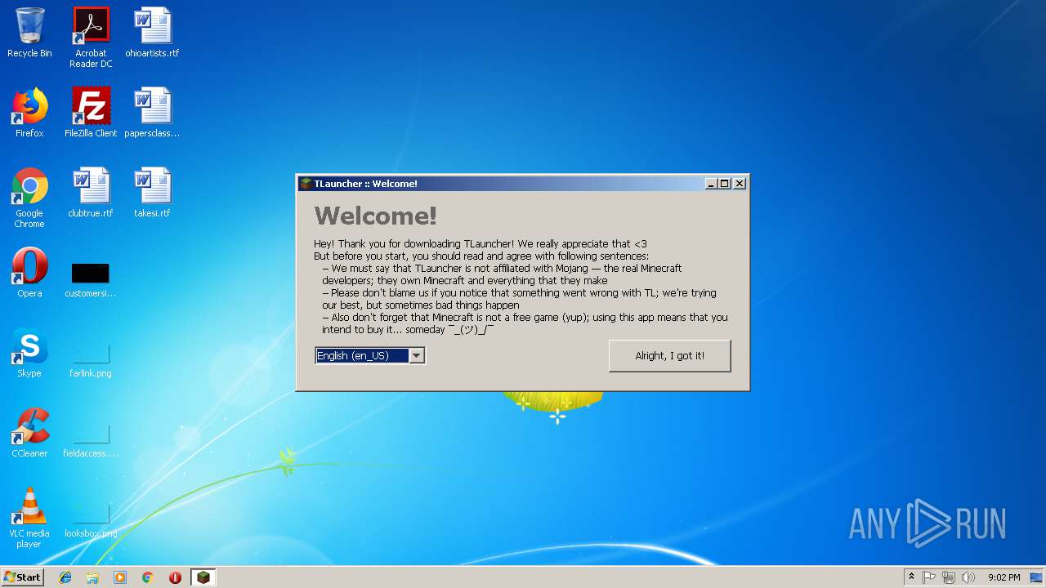Open the CCleaner desktop shortcut
This screenshot has width=1046, height=588.
[x=29, y=433]
